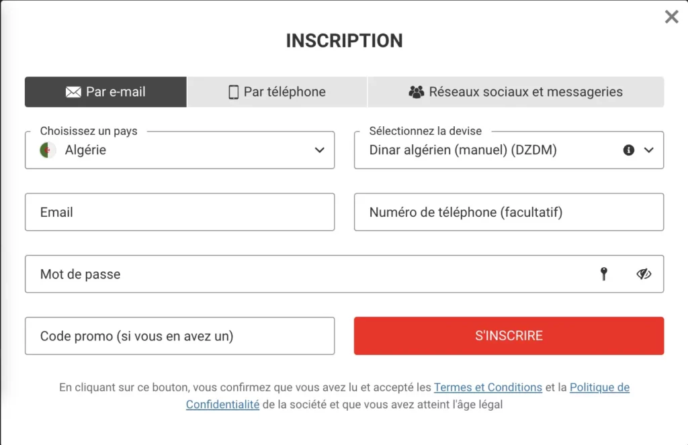Image resolution: width=688 pixels, height=445 pixels.
Task: Click inside the Code promo input field
Action: (x=179, y=336)
